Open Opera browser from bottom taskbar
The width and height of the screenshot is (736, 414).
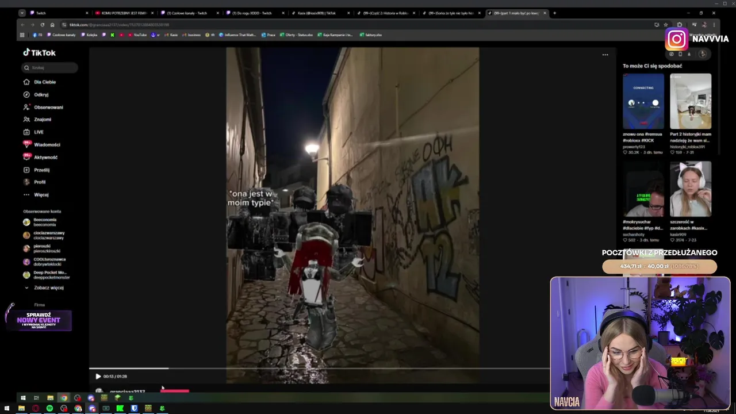pos(36,408)
